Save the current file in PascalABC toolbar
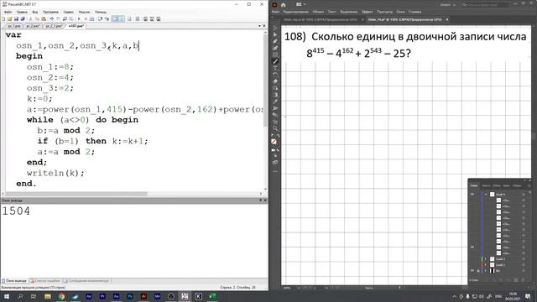This screenshot has height=302, width=537. tap(16, 18)
